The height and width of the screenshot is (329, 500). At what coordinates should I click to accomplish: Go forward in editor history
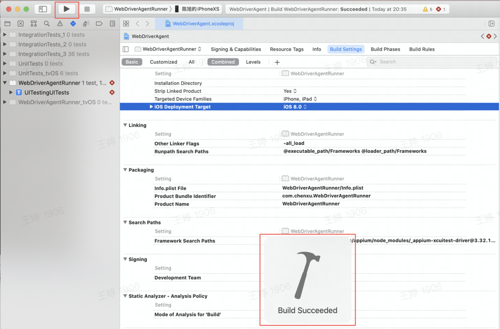click(x=147, y=24)
